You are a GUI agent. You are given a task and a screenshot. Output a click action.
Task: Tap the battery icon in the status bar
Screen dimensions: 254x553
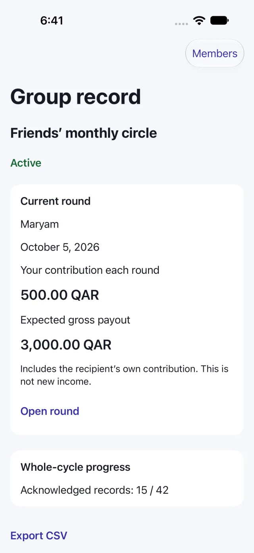(x=219, y=21)
